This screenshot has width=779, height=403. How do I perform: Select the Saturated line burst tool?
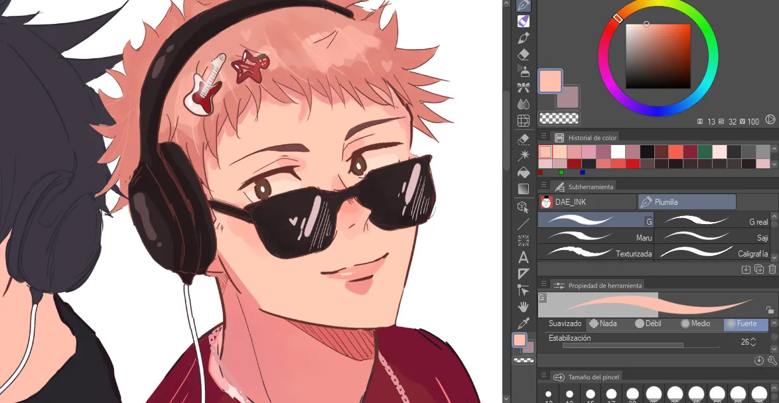(x=523, y=241)
